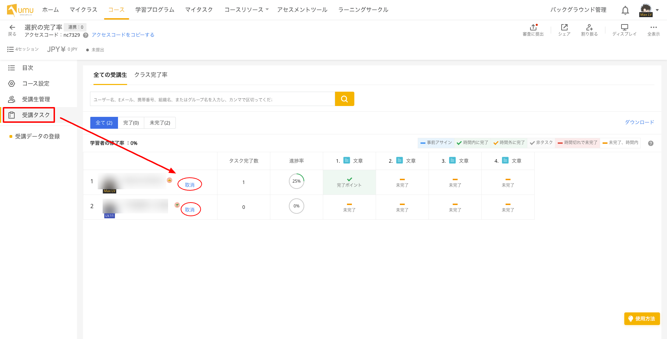Viewport: 667px width, 339px height.
Task: Switch to the クラス完了率 tab
Action: pos(151,75)
